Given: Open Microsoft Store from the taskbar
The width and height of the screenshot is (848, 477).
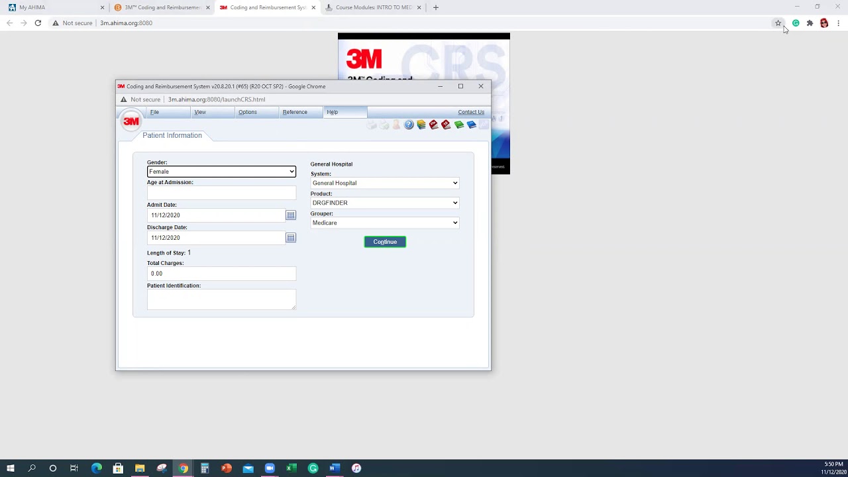Looking at the screenshot, I should tap(118, 468).
